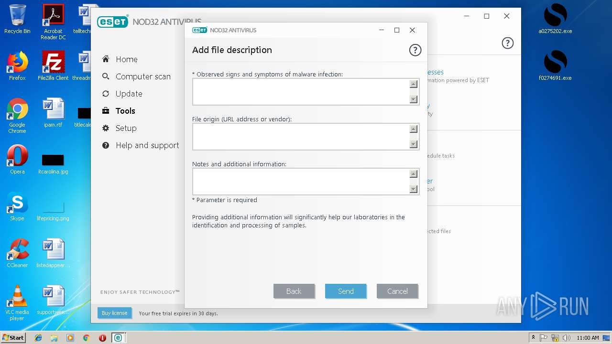Select Tools in the sidebar menu

pyautogui.click(x=125, y=111)
